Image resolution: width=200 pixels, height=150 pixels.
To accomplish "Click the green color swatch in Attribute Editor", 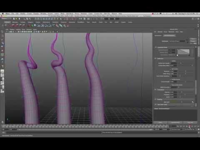I will coord(173,102).
